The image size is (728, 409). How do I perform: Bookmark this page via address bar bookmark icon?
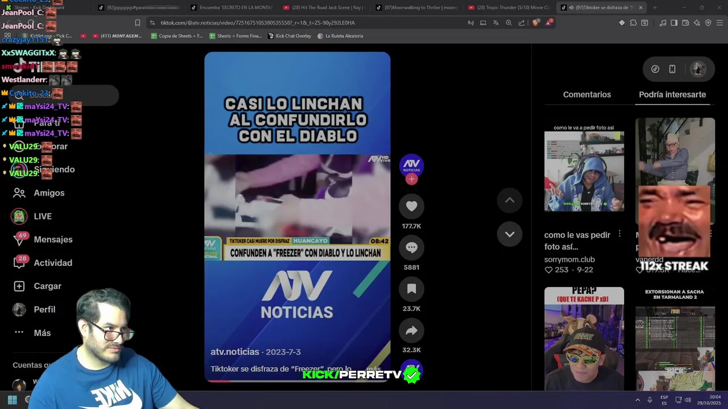coord(138,23)
